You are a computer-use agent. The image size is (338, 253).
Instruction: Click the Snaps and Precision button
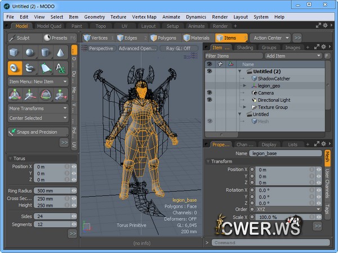pyautogui.click(x=38, y=132)
